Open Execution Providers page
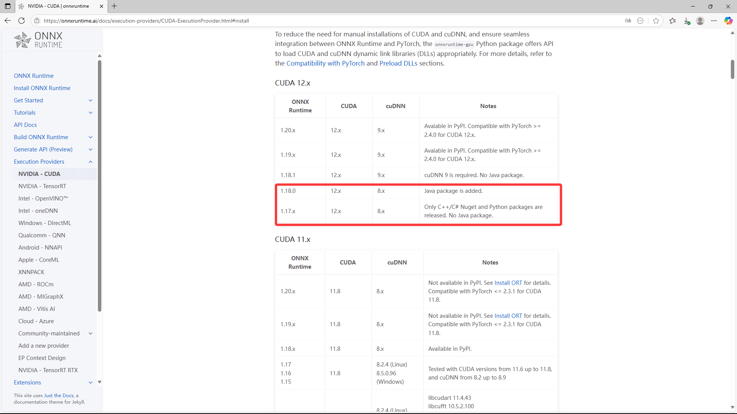The height and width of the screenshot is (414, 737). point(39,162)
